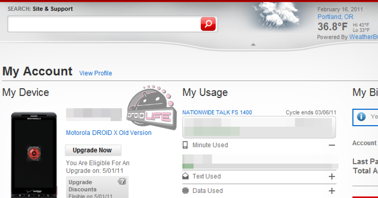Screen dimensions: 378x198
Task: Open the Portland, OR weather location link
Action: [x=335, y=17]
